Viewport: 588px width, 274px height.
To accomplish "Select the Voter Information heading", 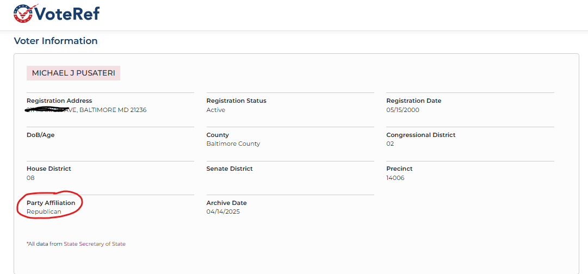I will tap(55, 41).
